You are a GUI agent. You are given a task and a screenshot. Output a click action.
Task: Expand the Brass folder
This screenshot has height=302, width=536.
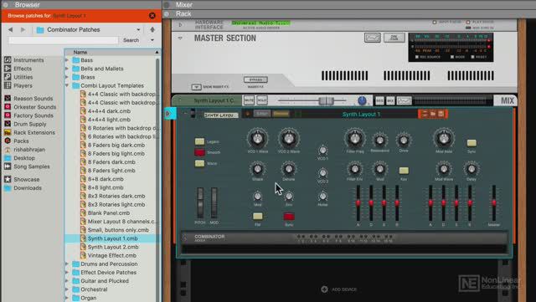click(x=67, y=77)
